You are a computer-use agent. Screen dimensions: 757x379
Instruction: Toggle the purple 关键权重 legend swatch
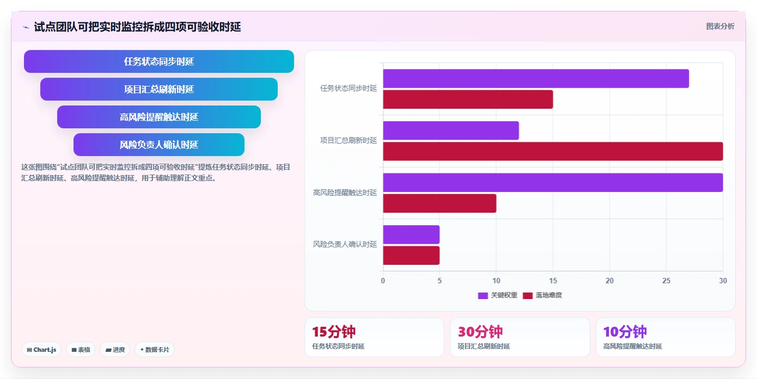coord(483,295)
